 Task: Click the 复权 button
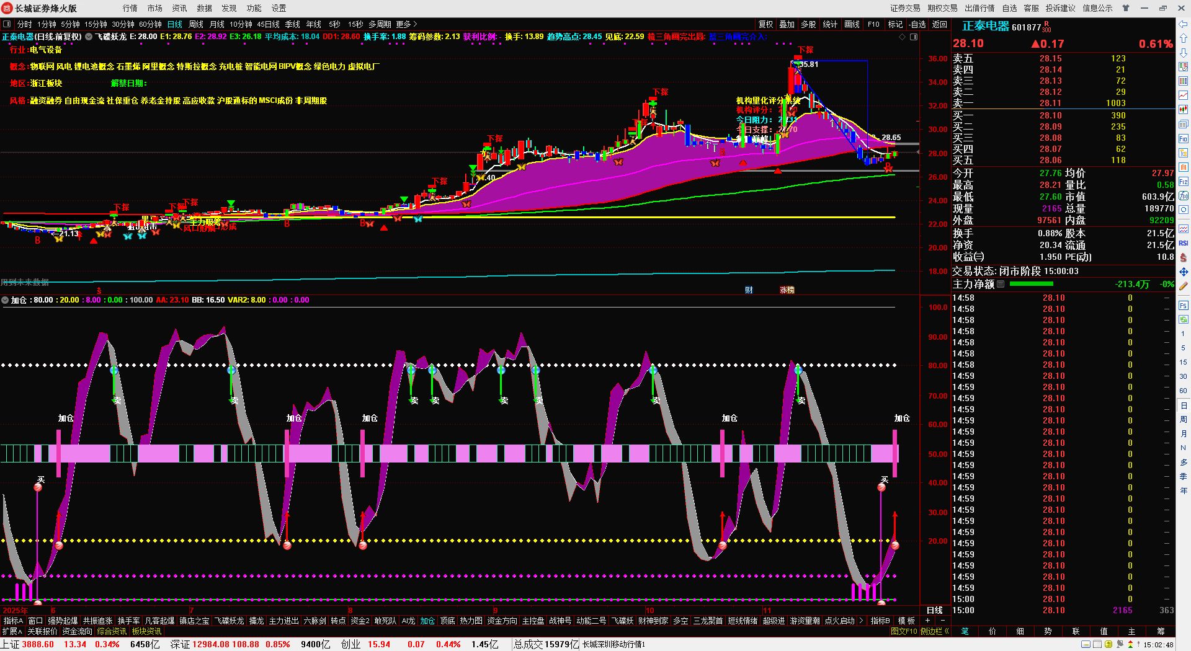point(766,24)
